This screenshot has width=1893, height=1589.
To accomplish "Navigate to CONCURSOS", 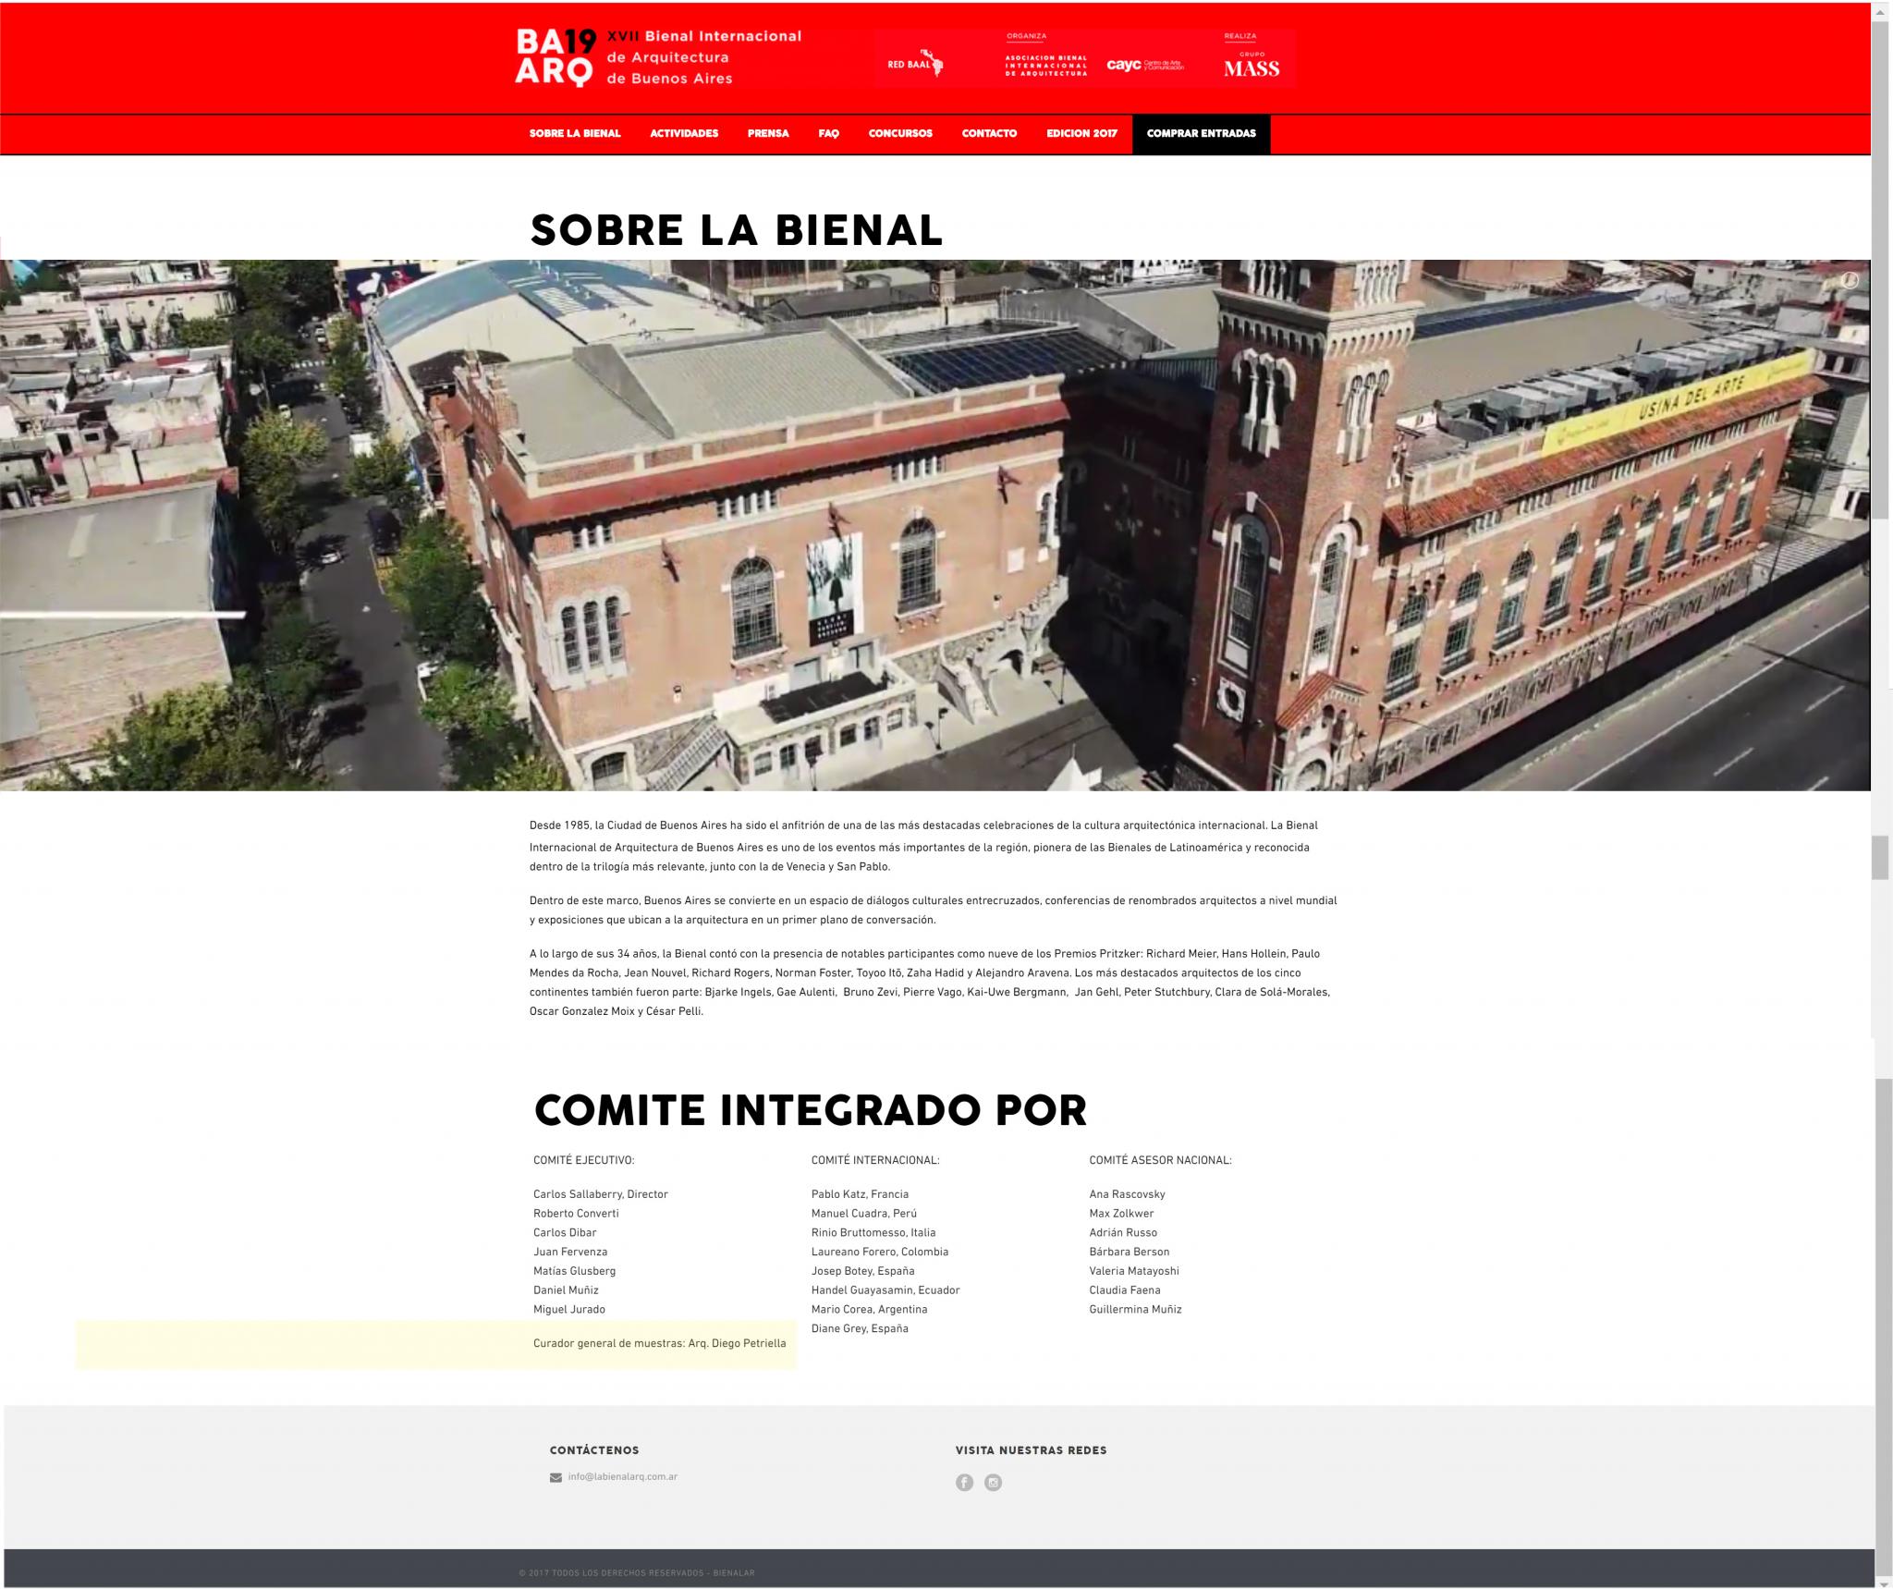I will (x=900, y=134).
